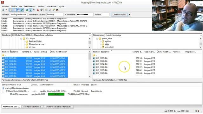This screenshot has width=203, height=114.
Task: Select remote IMG_1162.JPG file icon
Action: point(94,58)
